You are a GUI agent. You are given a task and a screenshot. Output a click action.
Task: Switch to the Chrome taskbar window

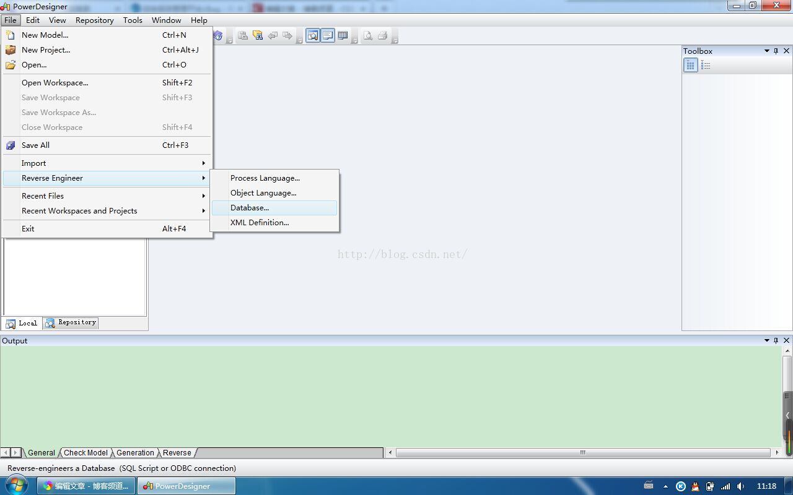(x=86, y=486)
